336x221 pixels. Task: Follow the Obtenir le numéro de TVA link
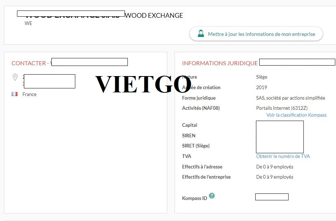click(x=283, y=156)
